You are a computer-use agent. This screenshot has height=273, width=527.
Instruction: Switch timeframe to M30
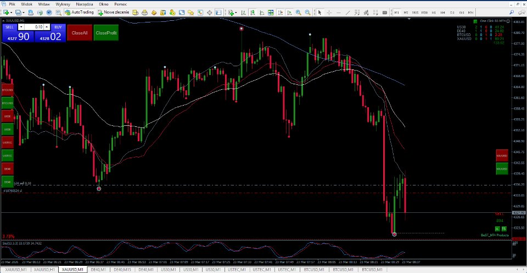[x=424, y=13]
